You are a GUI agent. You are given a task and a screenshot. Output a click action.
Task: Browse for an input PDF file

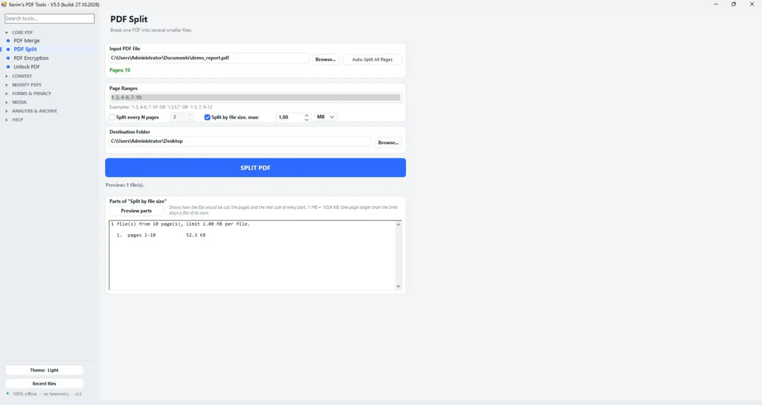click(326, 60)
